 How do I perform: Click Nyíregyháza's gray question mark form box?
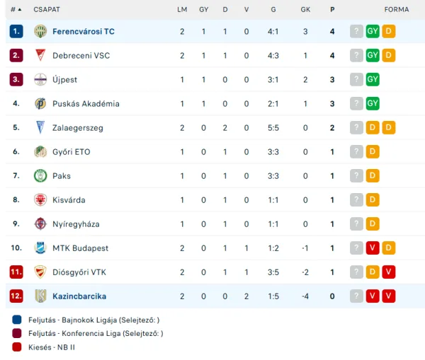(356, 223)
